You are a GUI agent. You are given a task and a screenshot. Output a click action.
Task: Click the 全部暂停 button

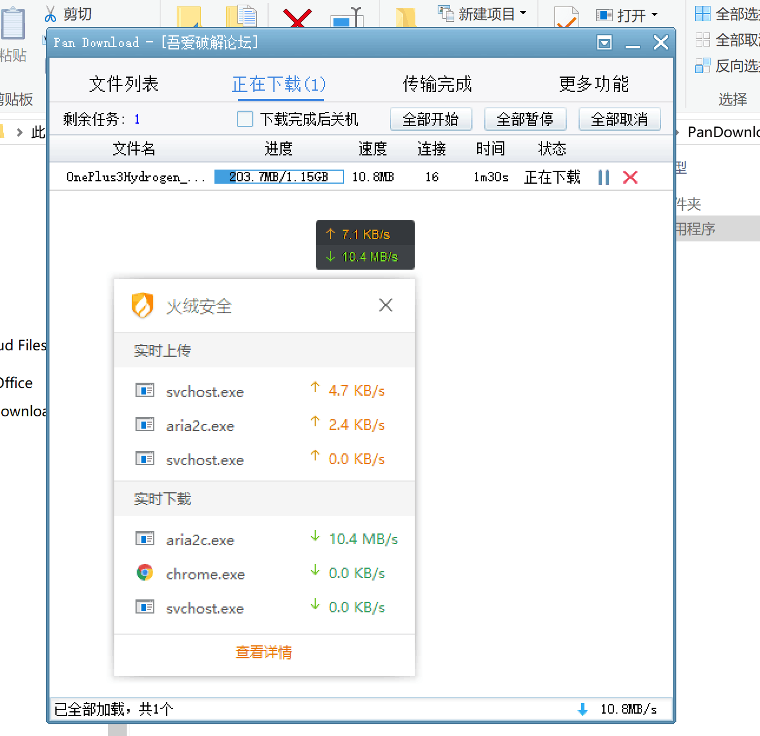526,119
